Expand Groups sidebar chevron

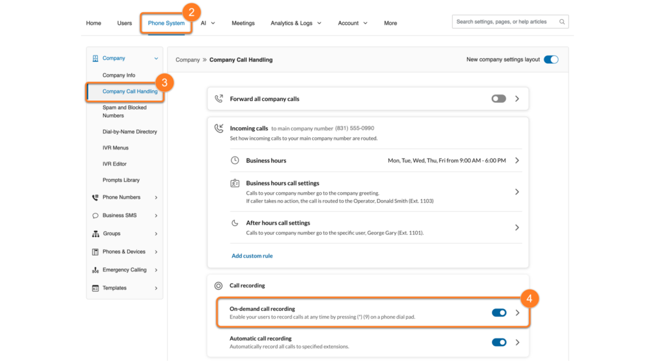156,234
